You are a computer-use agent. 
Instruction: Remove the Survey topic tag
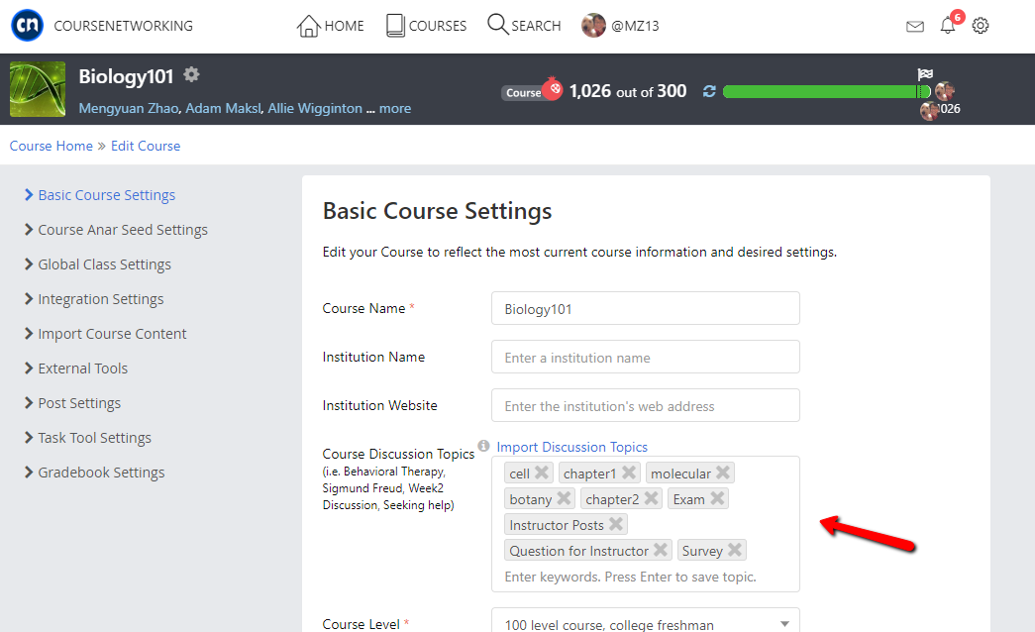[735, 550]
